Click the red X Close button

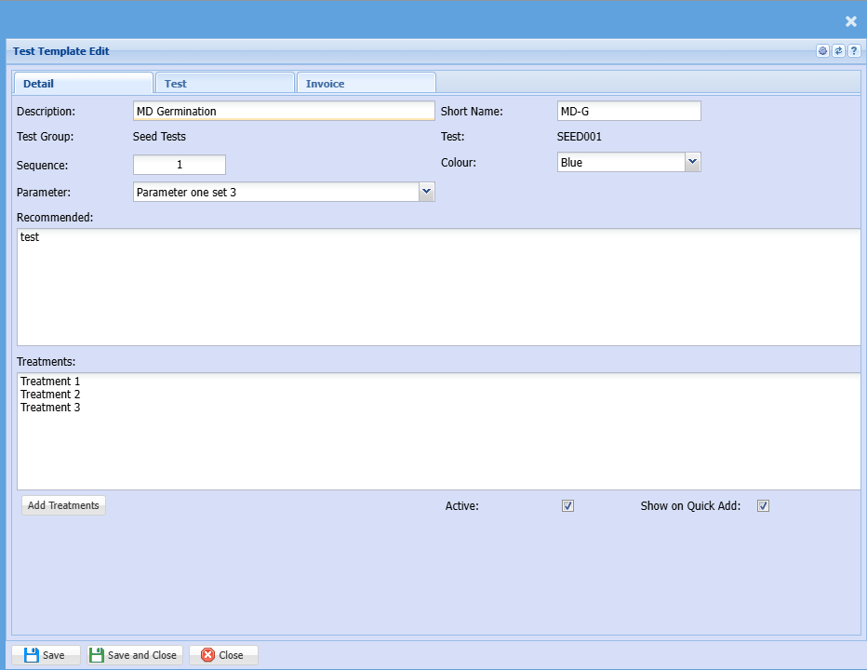(223, 655)
